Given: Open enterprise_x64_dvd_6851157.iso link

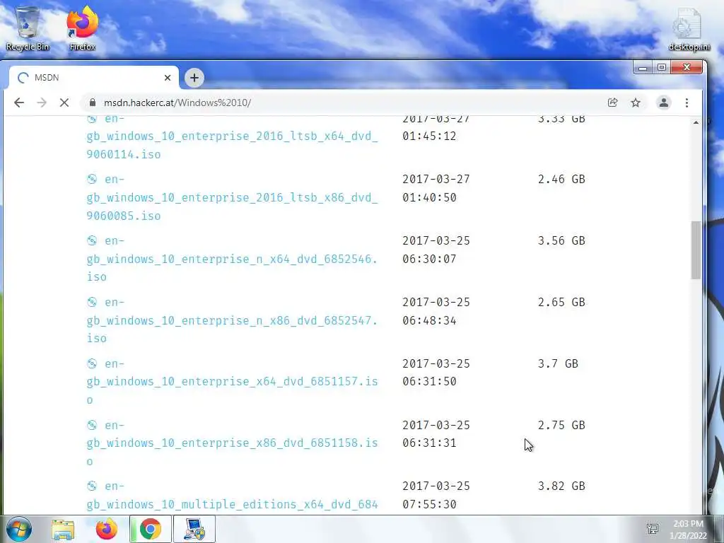Looking at the screenshot, I should tap(232, 382).
